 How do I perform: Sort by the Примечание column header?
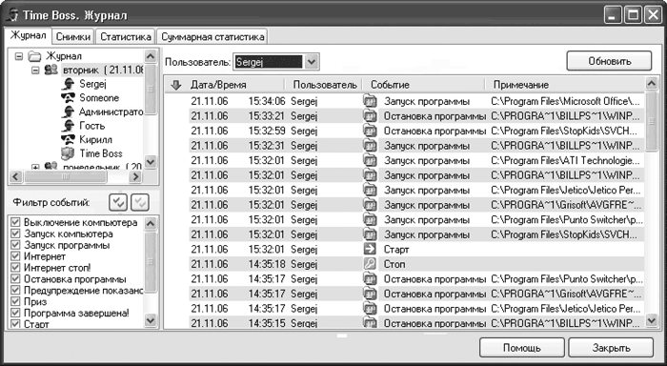[x=565, y=85]
